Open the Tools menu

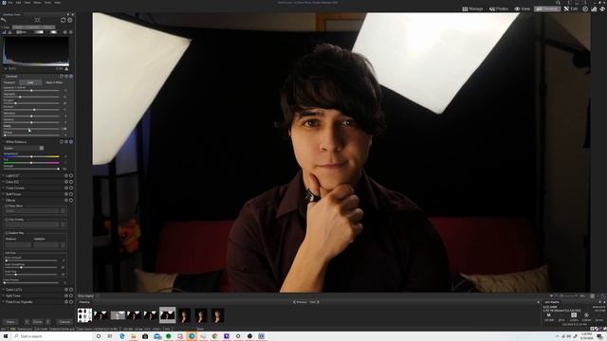(x=47, y=2)
